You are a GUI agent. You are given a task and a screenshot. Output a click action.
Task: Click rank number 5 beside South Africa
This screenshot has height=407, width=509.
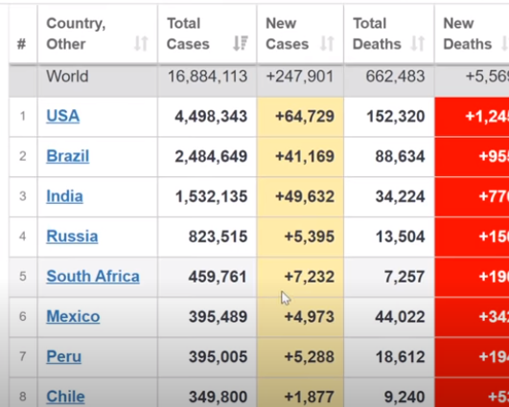(22, 277)
